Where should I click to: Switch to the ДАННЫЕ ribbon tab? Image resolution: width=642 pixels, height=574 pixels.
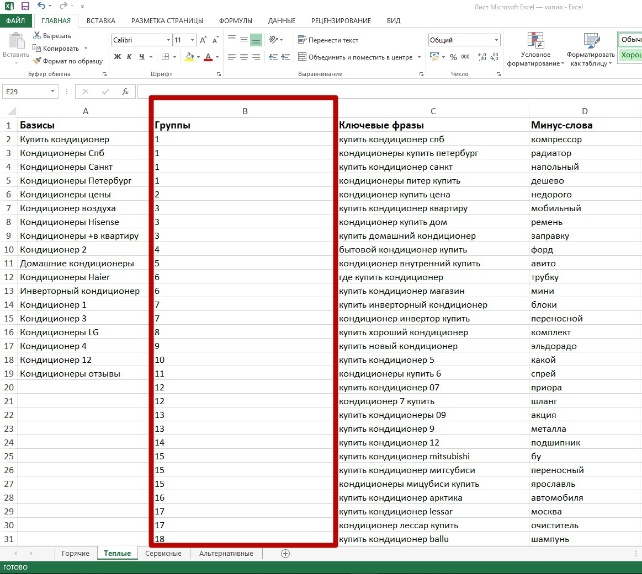coord(282,20)
